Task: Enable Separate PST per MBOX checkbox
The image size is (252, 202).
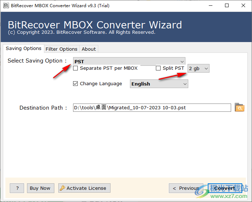Action: [x=75, y=68]
